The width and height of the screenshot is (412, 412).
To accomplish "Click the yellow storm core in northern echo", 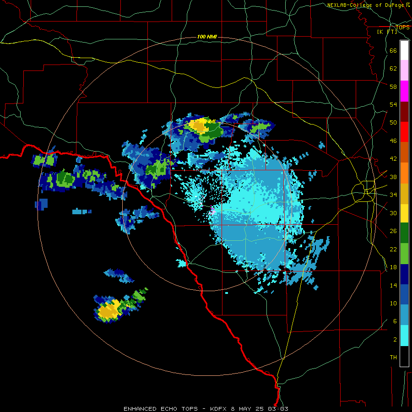I will click(x=199, y=125).
